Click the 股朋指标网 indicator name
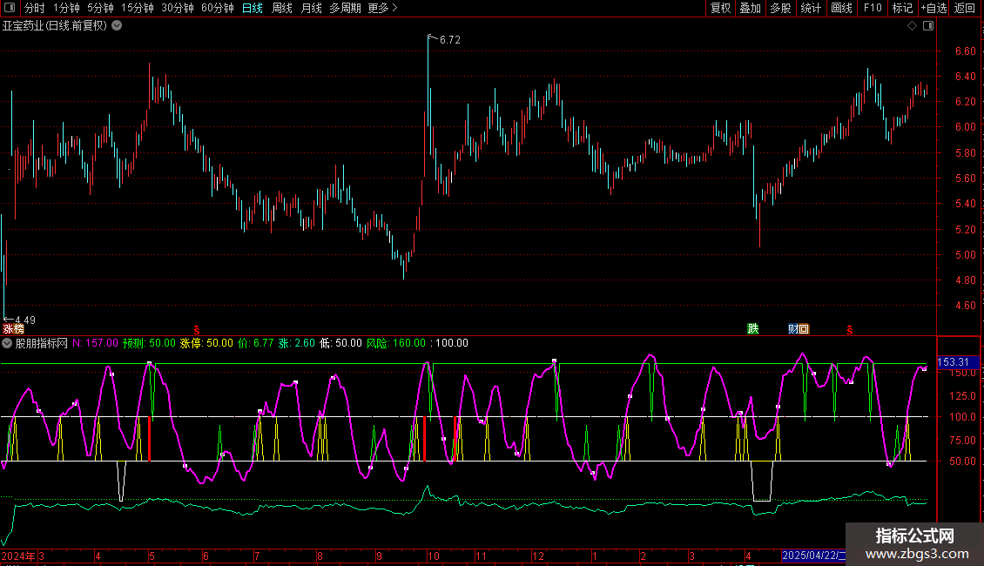This screenshot has width=984, height=566. click(42, 343)
